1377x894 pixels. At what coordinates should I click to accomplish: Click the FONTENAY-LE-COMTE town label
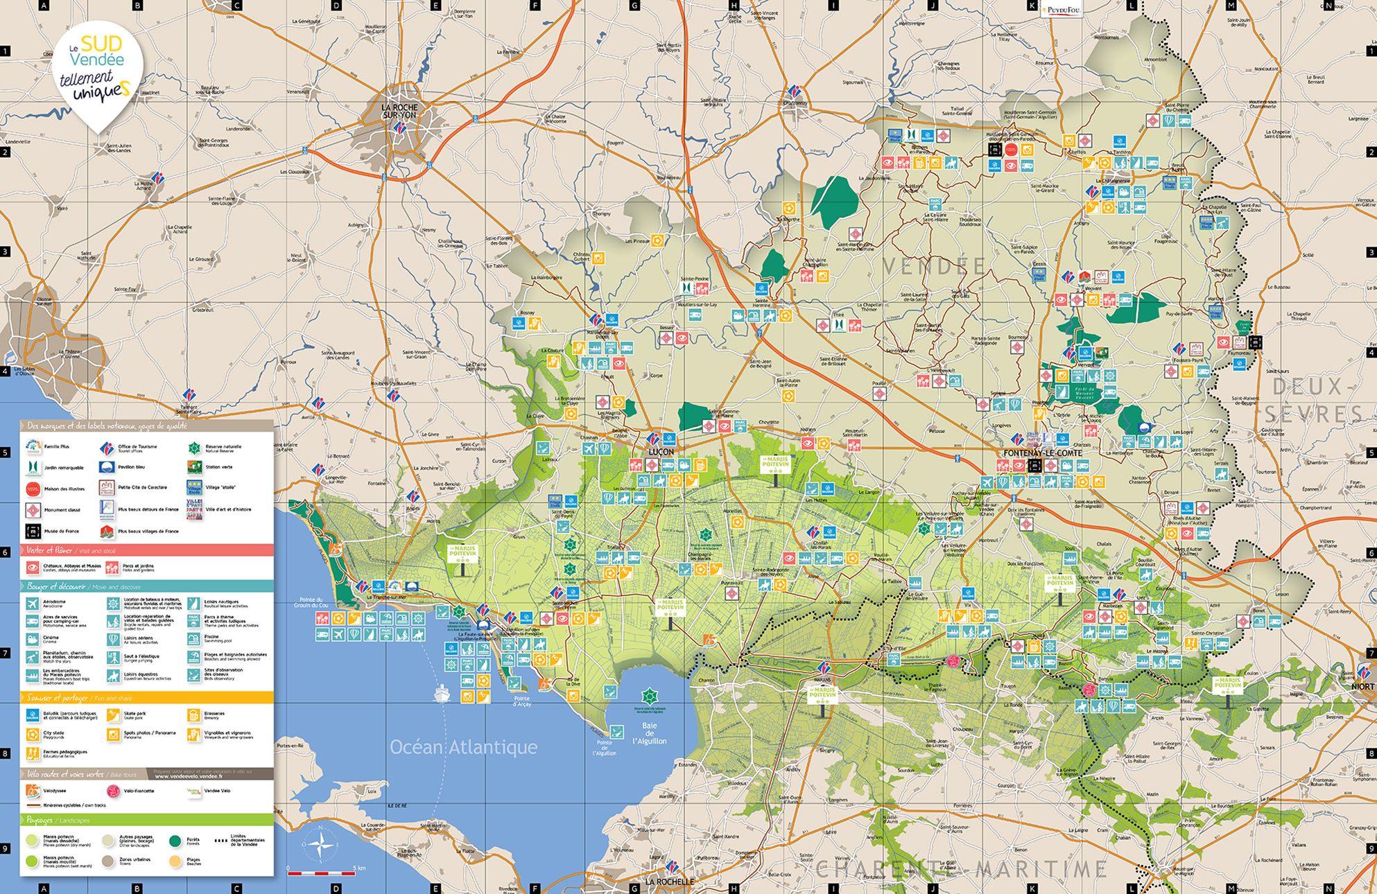pyautogui.click(x=1042, y=453)
